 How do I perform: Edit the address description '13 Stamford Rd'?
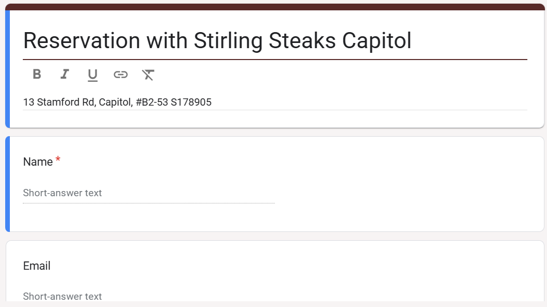59,102
